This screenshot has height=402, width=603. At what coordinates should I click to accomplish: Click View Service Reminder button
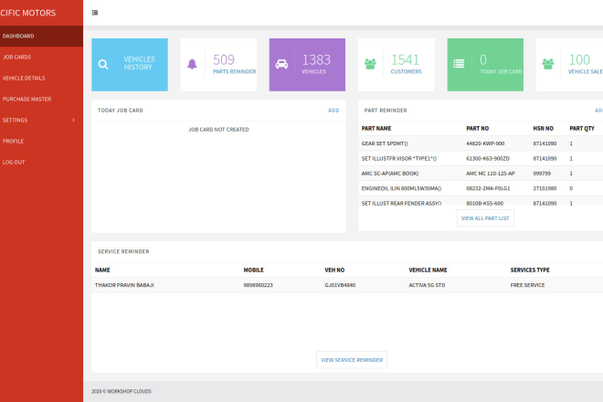click(x=352, y=360)
